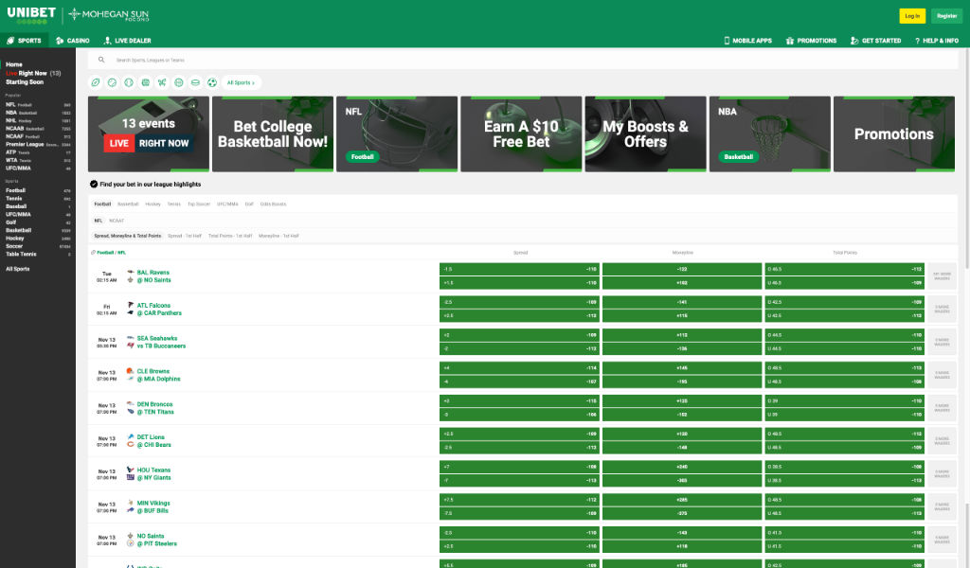Image resolution: width=970 pixels, height=568 pixels.
Task: Open the ATL Falcons @ CAR Panthers matchup
Action: pyautogui.click(x=159, y=309)
